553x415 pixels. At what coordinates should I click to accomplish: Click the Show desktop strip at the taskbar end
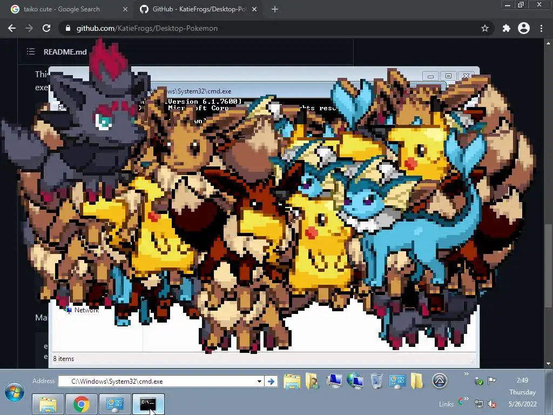tap(549, 392)
